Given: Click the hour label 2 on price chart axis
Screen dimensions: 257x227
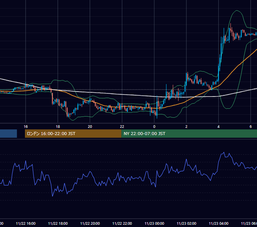Looking at the screenshot, I should click(x=186, y=127).
